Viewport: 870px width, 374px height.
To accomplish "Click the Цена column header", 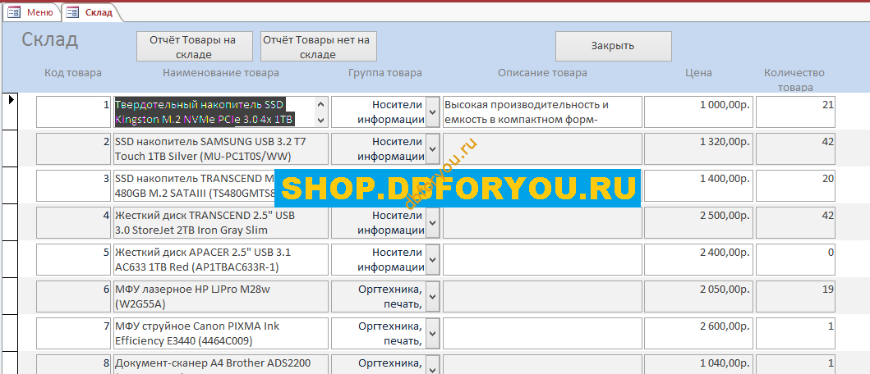I will tap(698, 73).
